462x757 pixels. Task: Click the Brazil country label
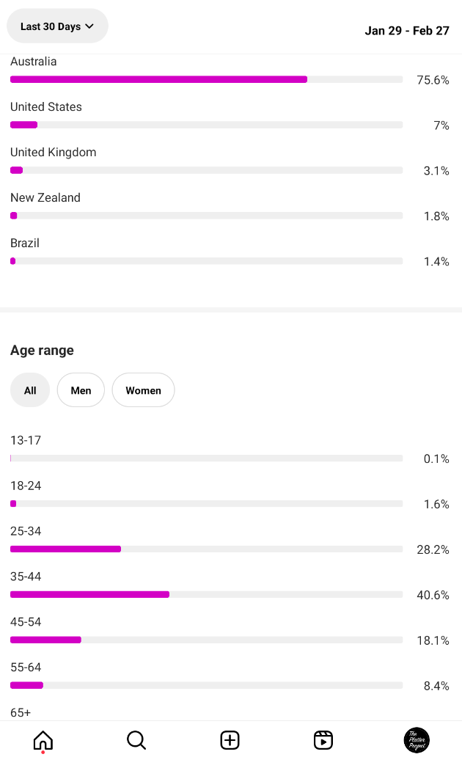tap(25, 243)
